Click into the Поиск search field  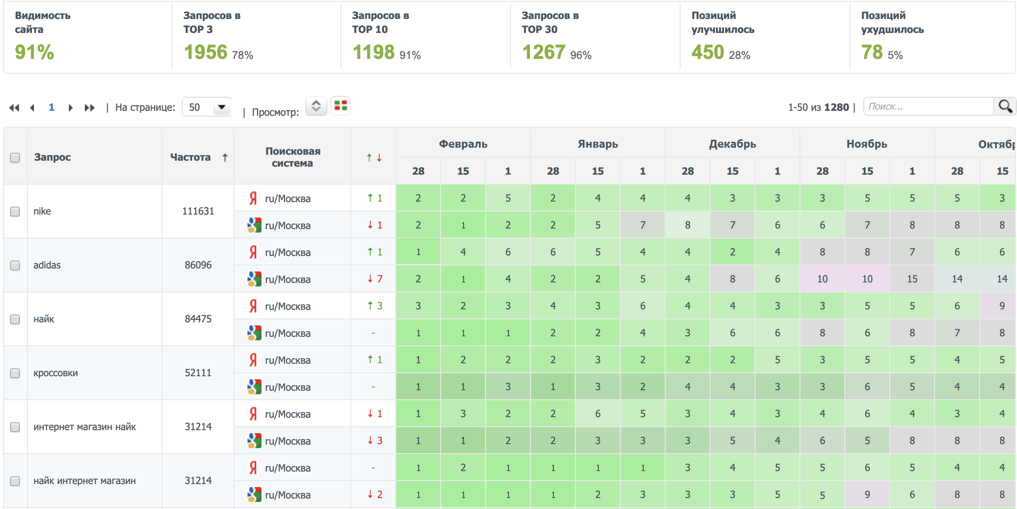928,106
